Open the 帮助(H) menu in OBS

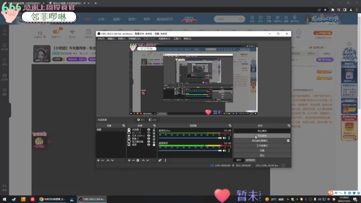coord(187,39)
